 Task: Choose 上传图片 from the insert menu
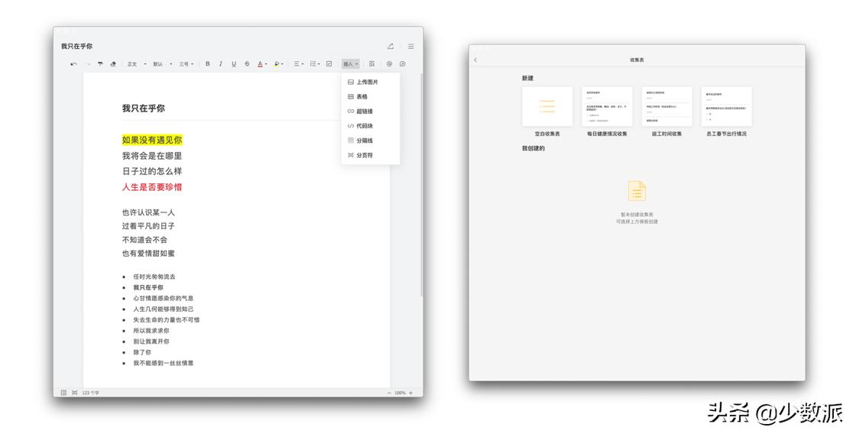[x=371, y=82]
